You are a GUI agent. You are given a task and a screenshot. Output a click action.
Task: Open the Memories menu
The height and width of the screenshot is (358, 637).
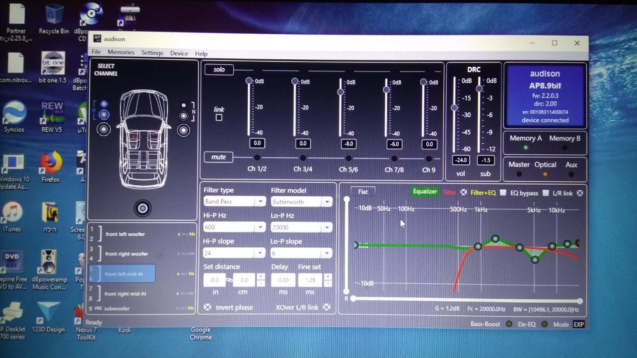coord(120,52)
